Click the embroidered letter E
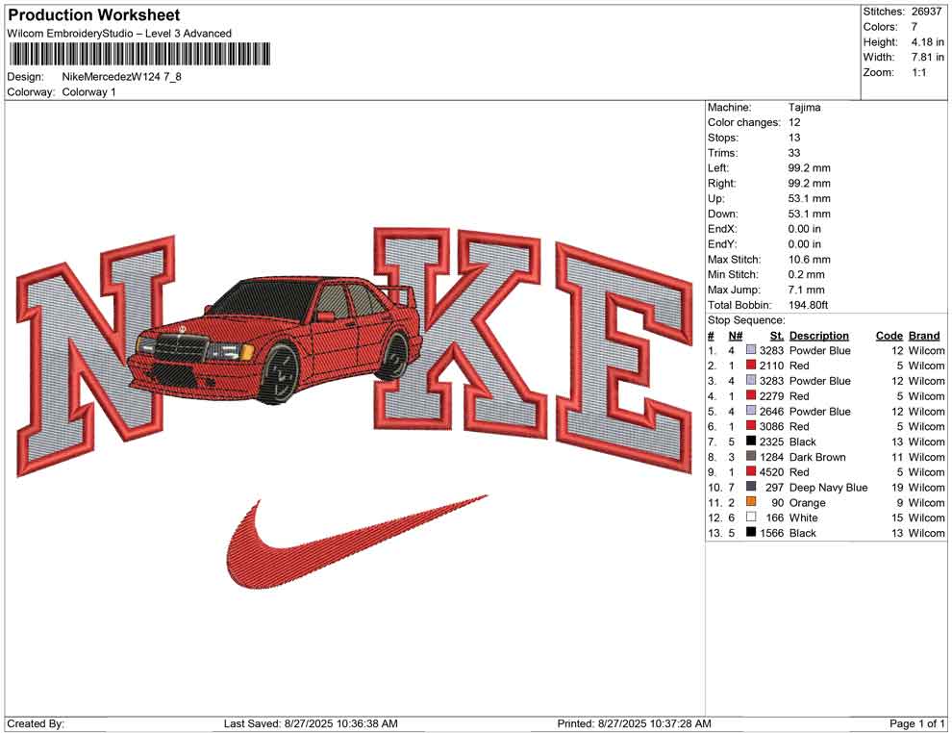952x733 pixels. click(624, 357)
